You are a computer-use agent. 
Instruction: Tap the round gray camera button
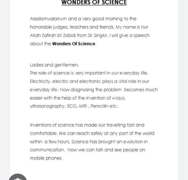click(18, 177)
